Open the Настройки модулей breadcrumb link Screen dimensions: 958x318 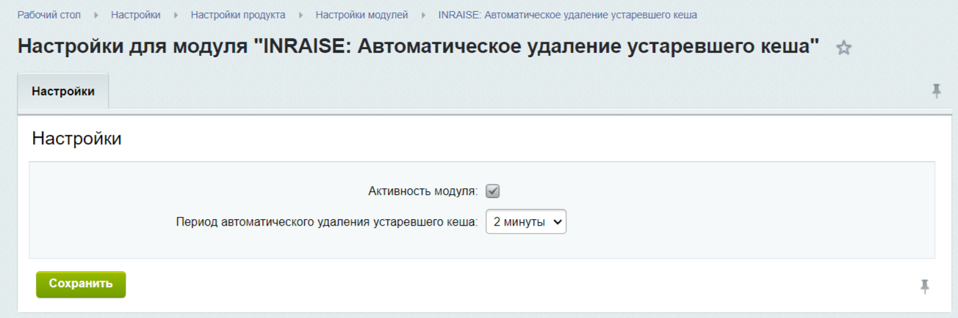click(361, 15)
